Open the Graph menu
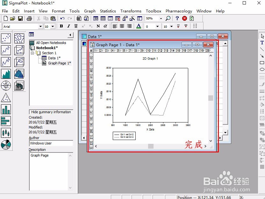This screenshot has width=265, height=199. pos(90,11)
